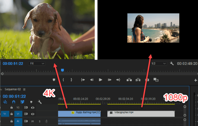This screenshot has height=126, width=198.
Task: Toggle Snap magnet in timeline
Action: point(14,102)
